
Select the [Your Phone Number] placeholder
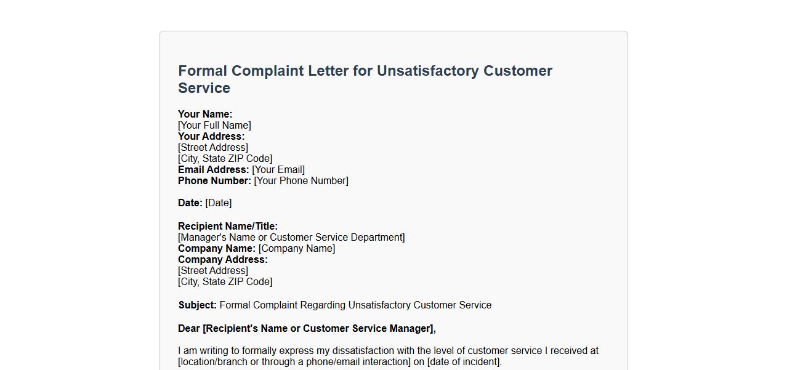click(x=301, y=181)
